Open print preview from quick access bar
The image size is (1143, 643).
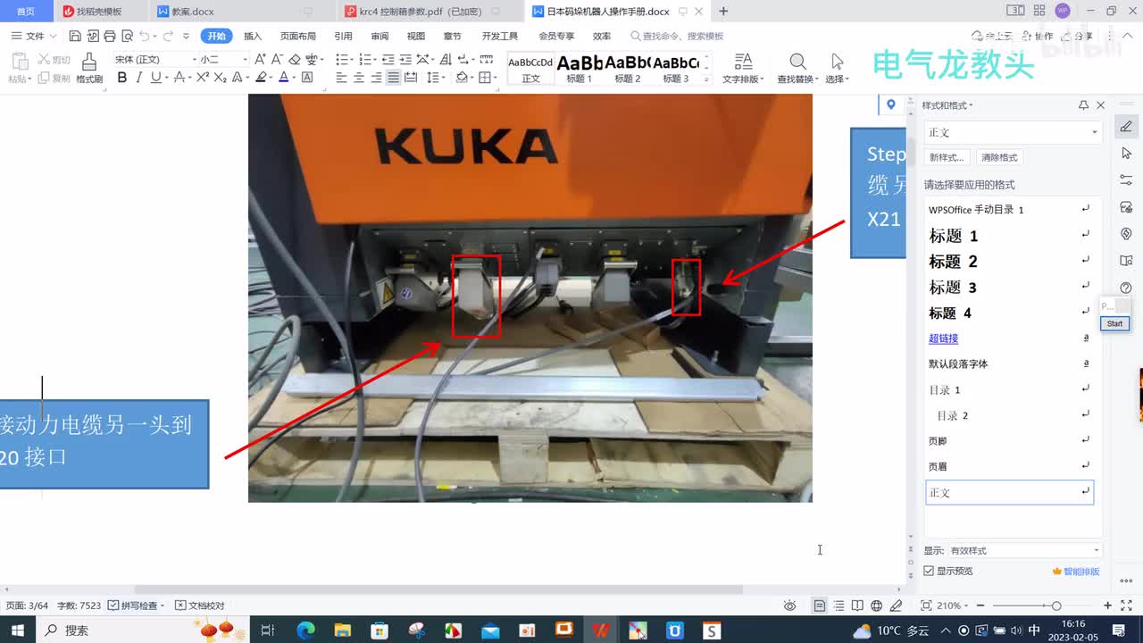[128, 36]
